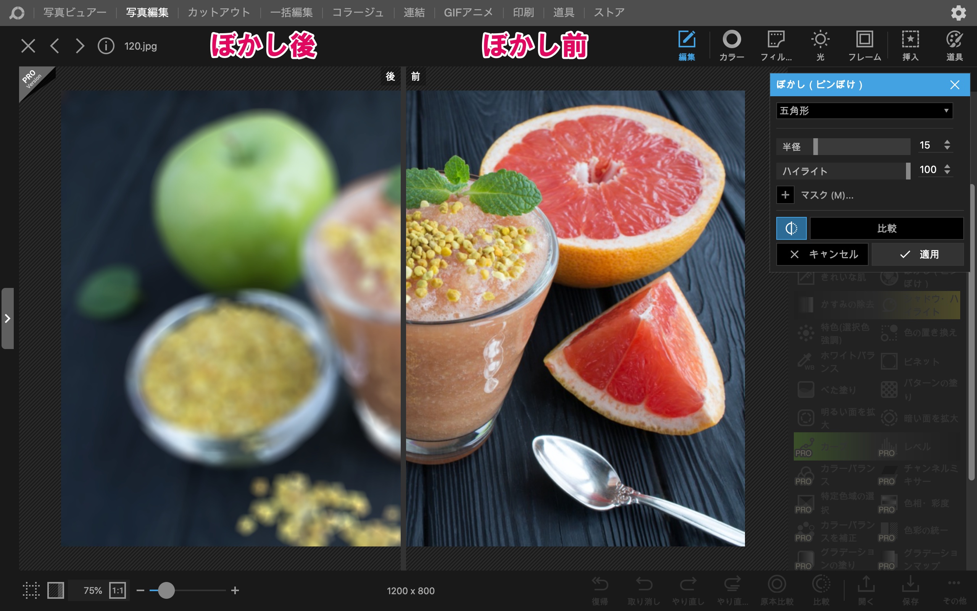Open the 編集 (Edit) tool tab
This screenshot has width=977, height=611.
pyautogui.click(x=686, y=46)
